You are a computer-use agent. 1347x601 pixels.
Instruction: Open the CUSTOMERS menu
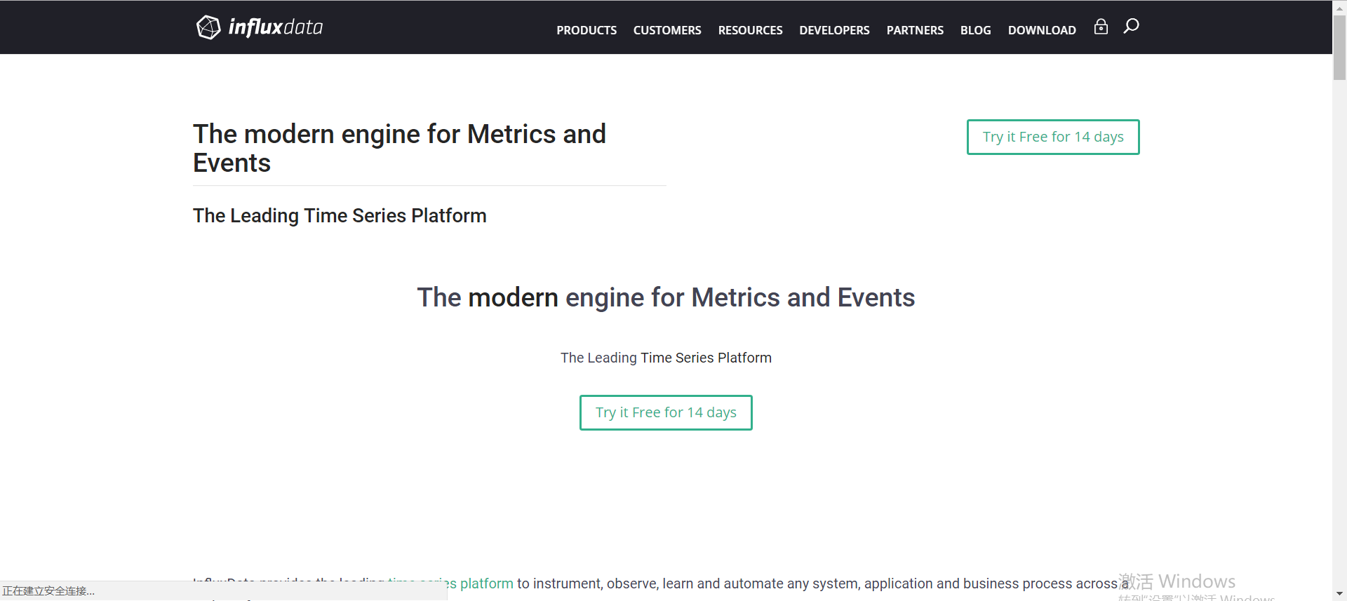click(x=667, y=30)
